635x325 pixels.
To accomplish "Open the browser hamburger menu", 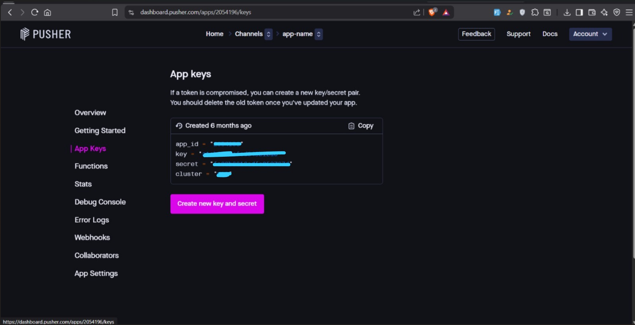I will tap(629, 12).
